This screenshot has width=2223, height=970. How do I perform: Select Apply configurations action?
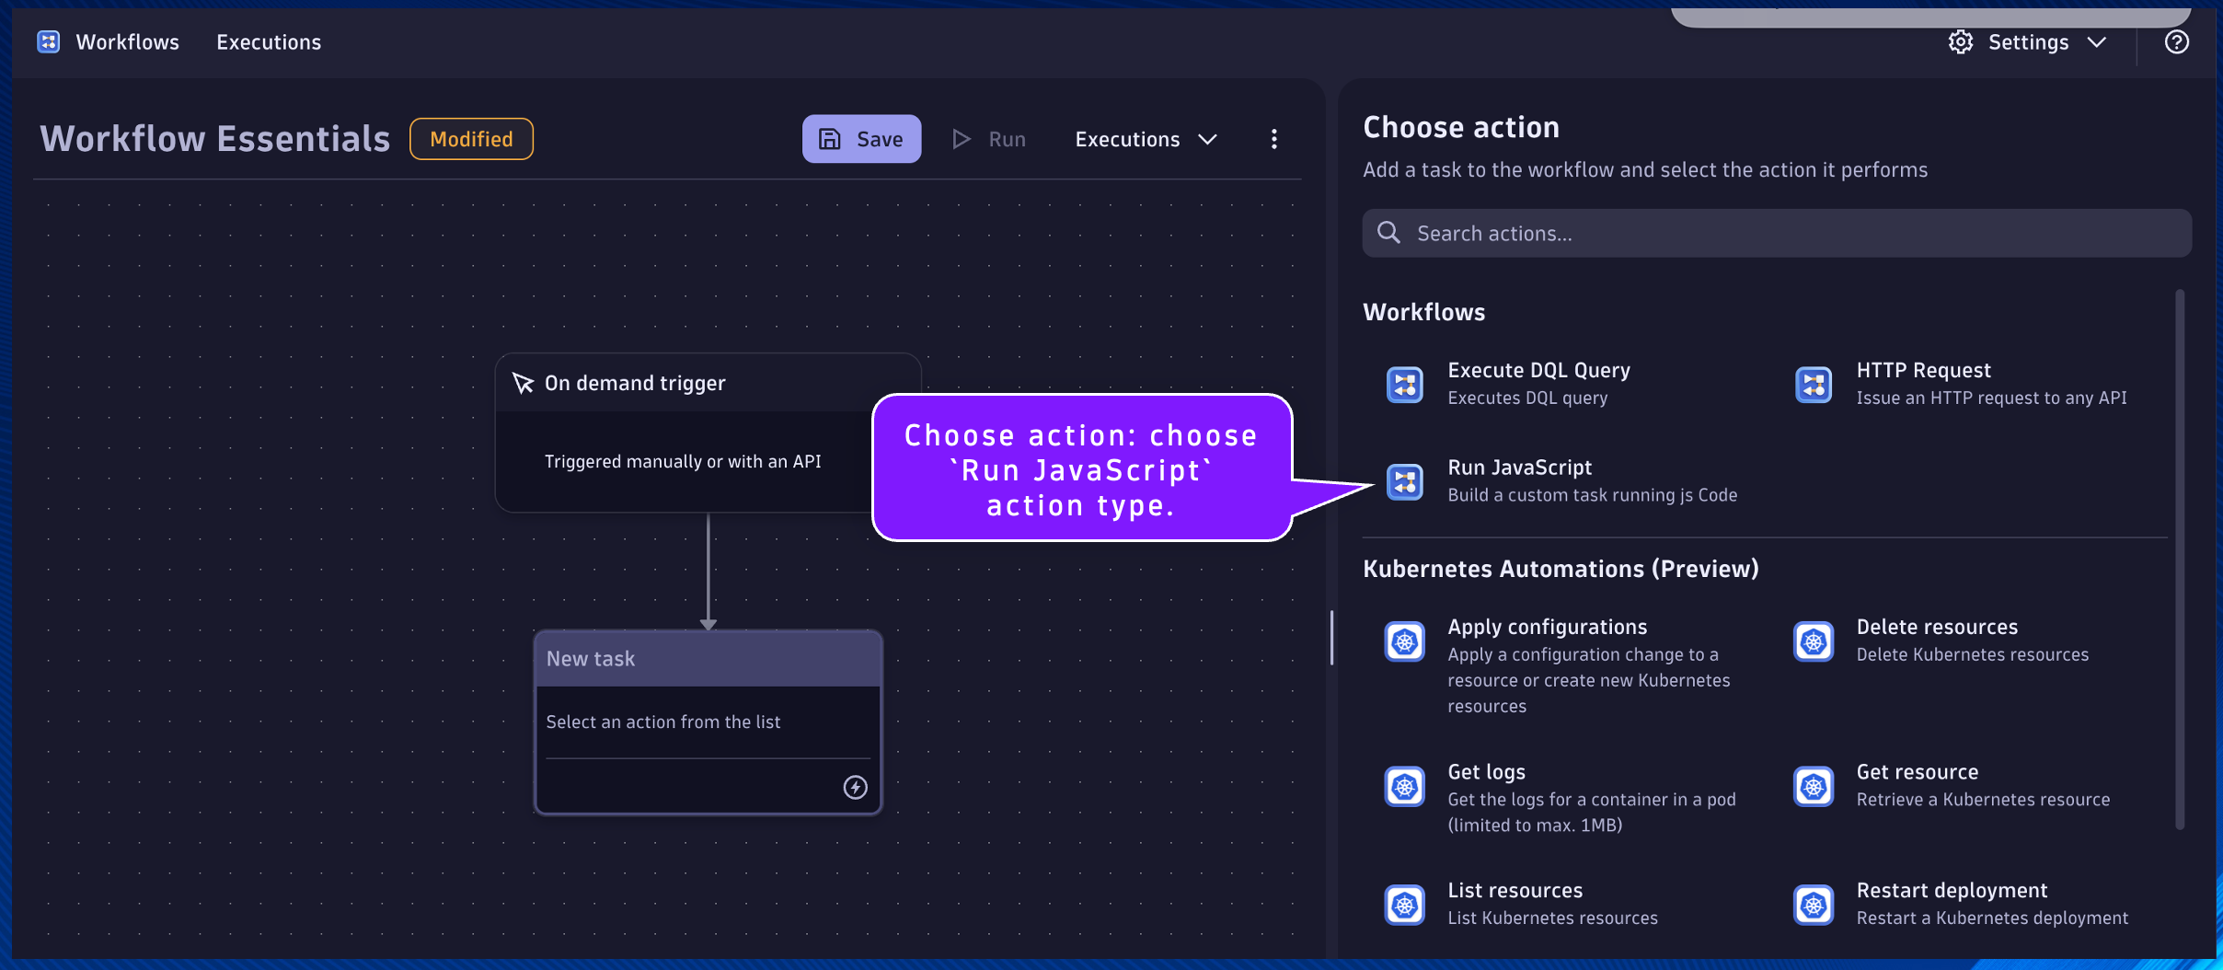[x=1589, y=665]
